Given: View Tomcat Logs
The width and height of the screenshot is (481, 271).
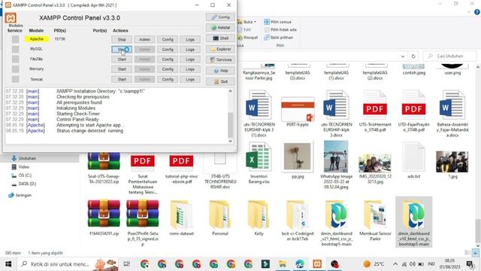Looking at the screenshot, I should [190, 79].
